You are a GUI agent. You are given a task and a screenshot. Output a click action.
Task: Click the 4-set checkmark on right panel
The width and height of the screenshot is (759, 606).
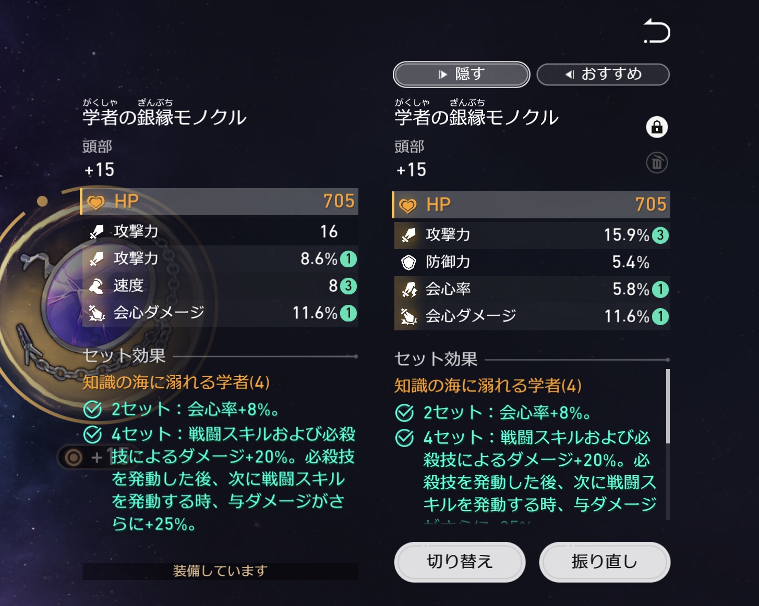click(x=405, y=438)
